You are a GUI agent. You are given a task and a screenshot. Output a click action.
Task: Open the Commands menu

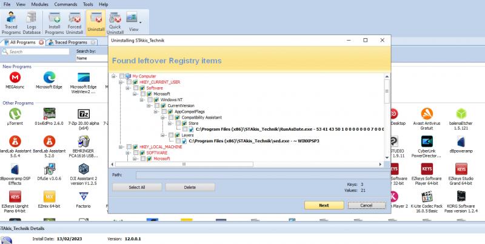(x=65, y=4)
